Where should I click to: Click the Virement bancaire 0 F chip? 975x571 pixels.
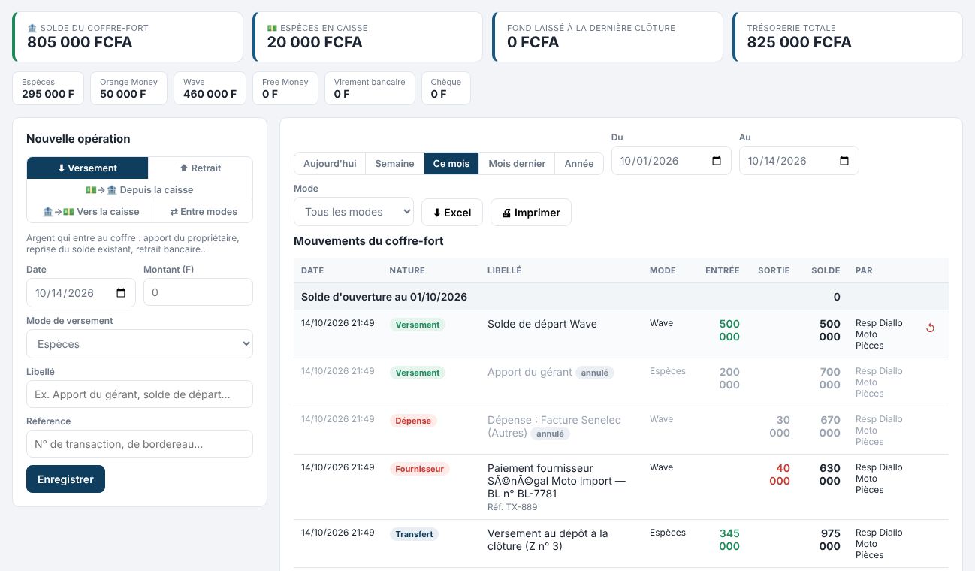point(370,88)
